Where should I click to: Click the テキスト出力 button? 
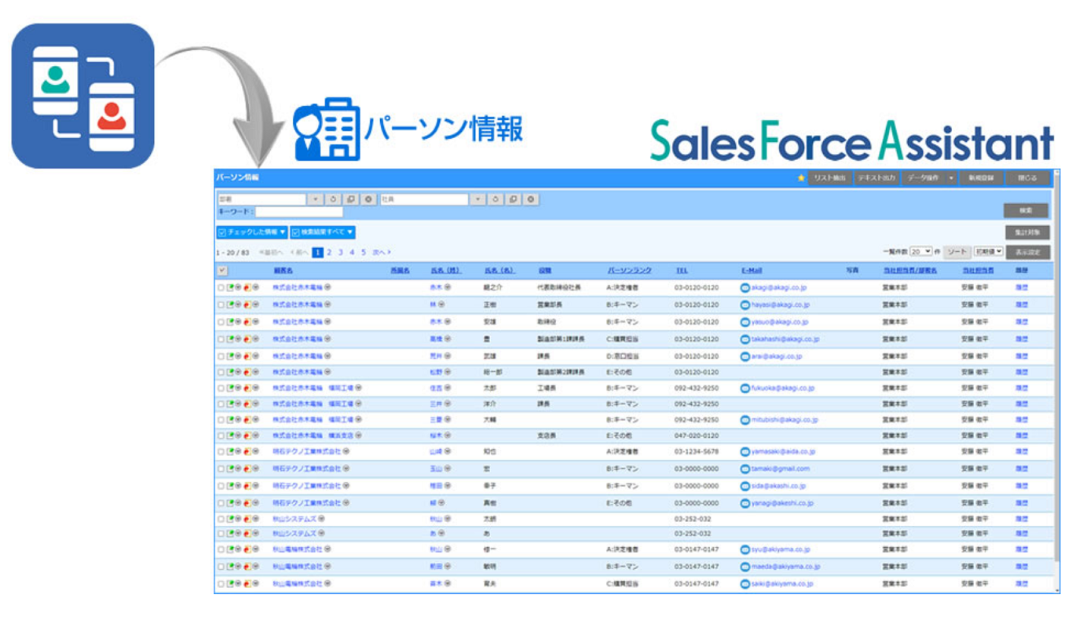[877, 178]
